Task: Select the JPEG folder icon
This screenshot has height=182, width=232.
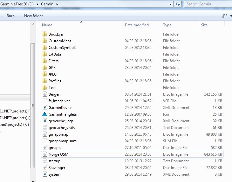Action: point(44,74)
